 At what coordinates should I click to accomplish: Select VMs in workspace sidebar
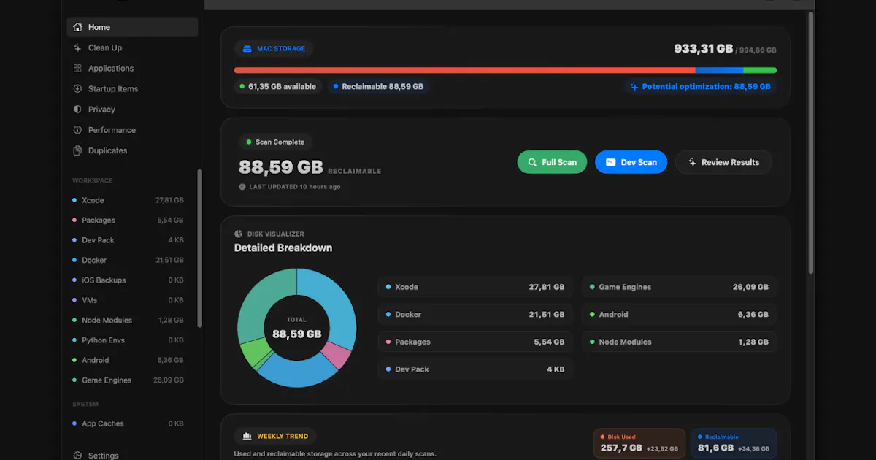point(128,300)
